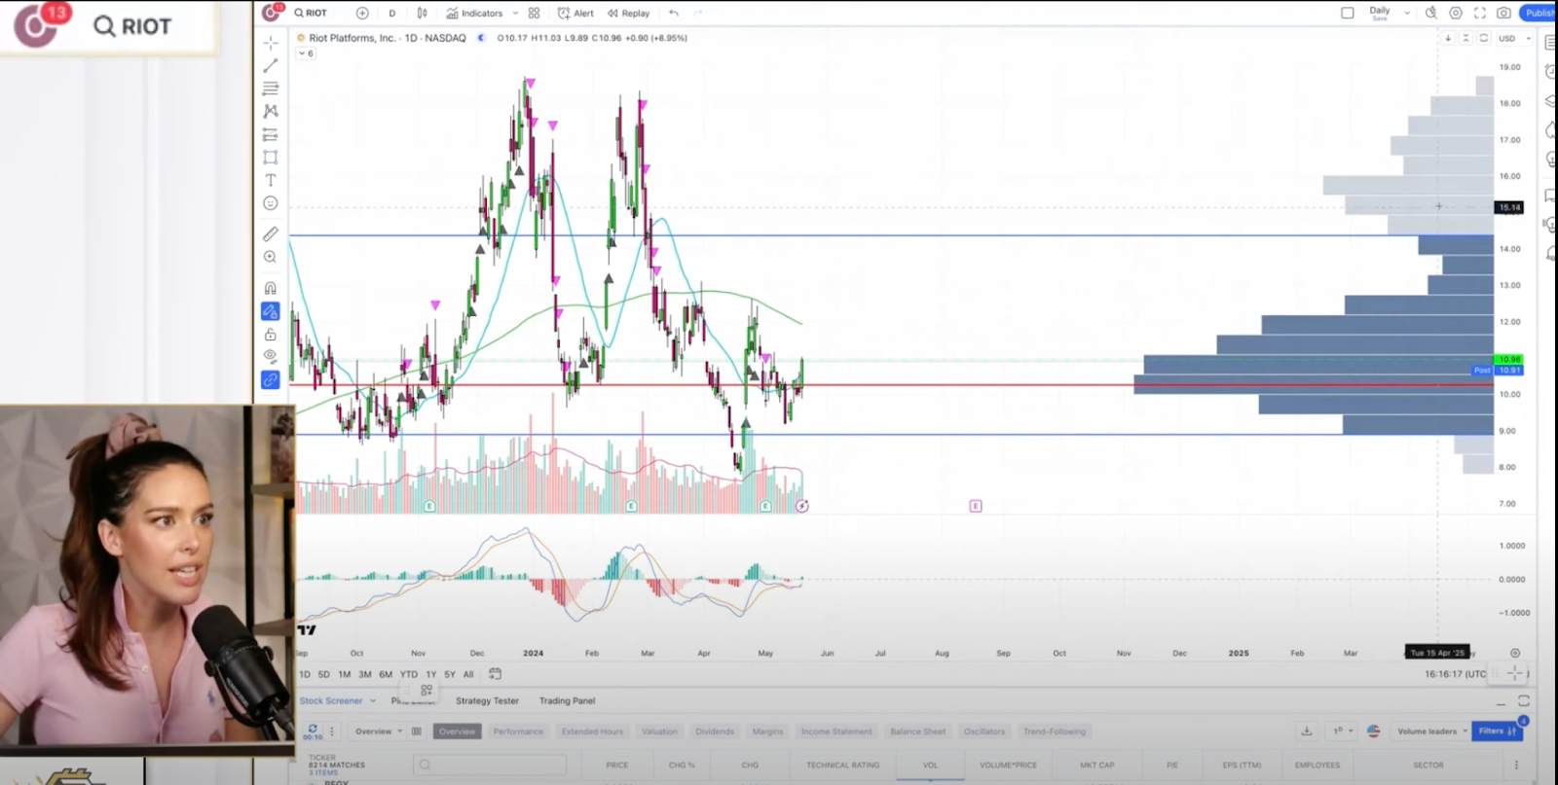Toggle auto-fit scale compress icon
The width and height of the screenshot is (1558, 785).
click(1465, 38)
